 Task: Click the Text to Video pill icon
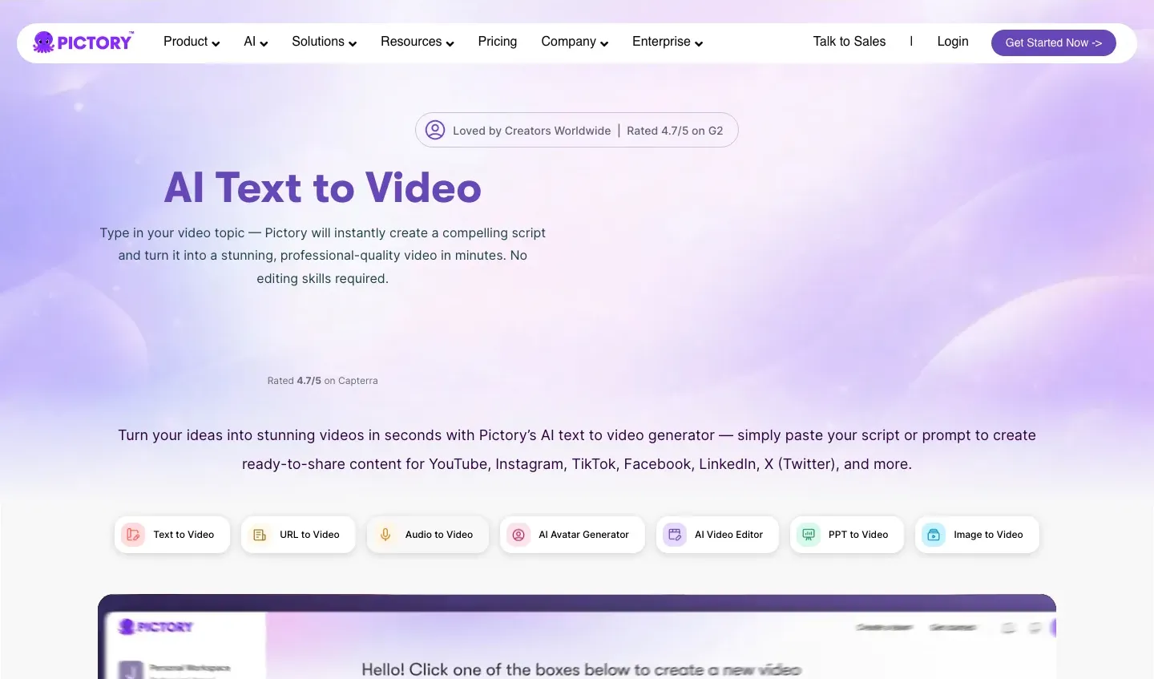(x=133, y=535)
